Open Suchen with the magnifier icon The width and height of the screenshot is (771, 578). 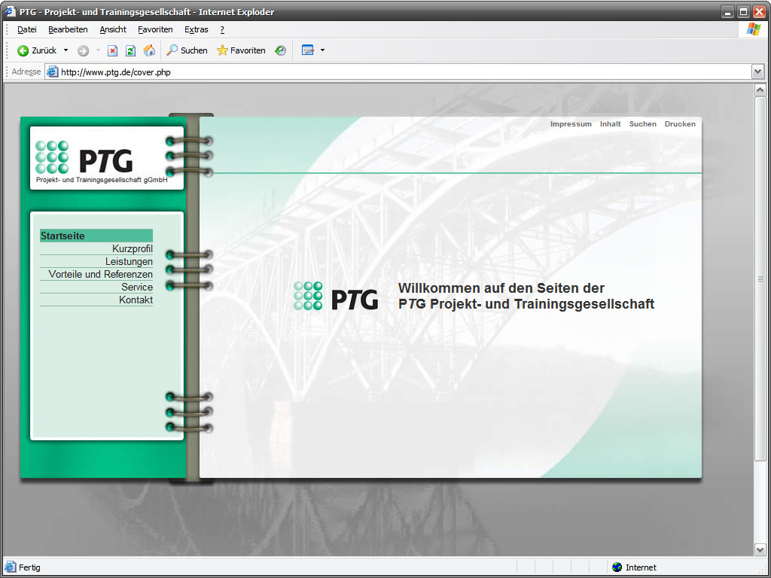(x=172, y=50)
